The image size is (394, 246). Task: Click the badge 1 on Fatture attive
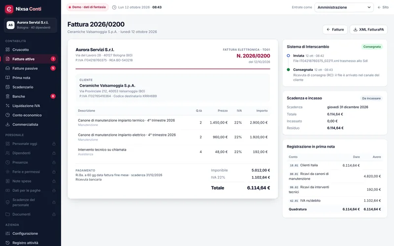pos(53,59)
